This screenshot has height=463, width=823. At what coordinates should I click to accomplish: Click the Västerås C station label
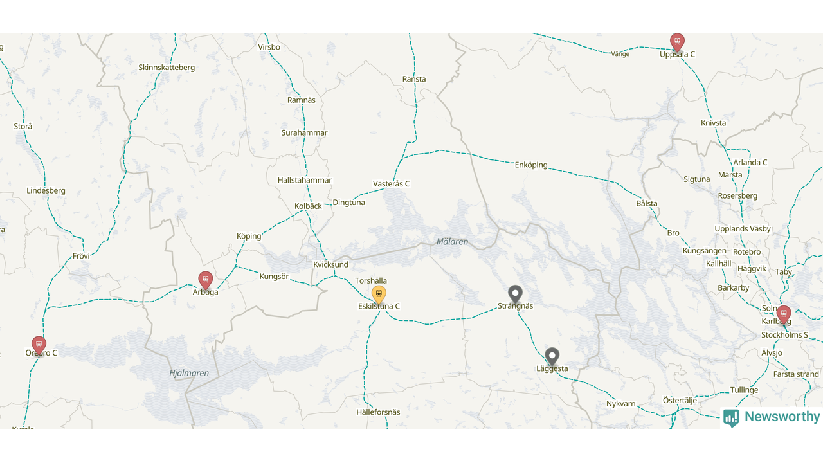(391, 184)
